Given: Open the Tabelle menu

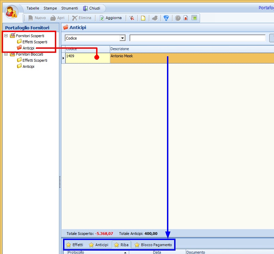Looking at the screenshot, I should tap(33, 8).
